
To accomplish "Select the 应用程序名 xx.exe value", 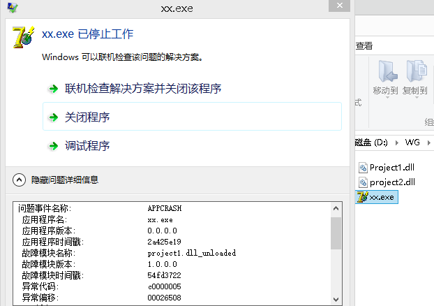I will (160, 220).
